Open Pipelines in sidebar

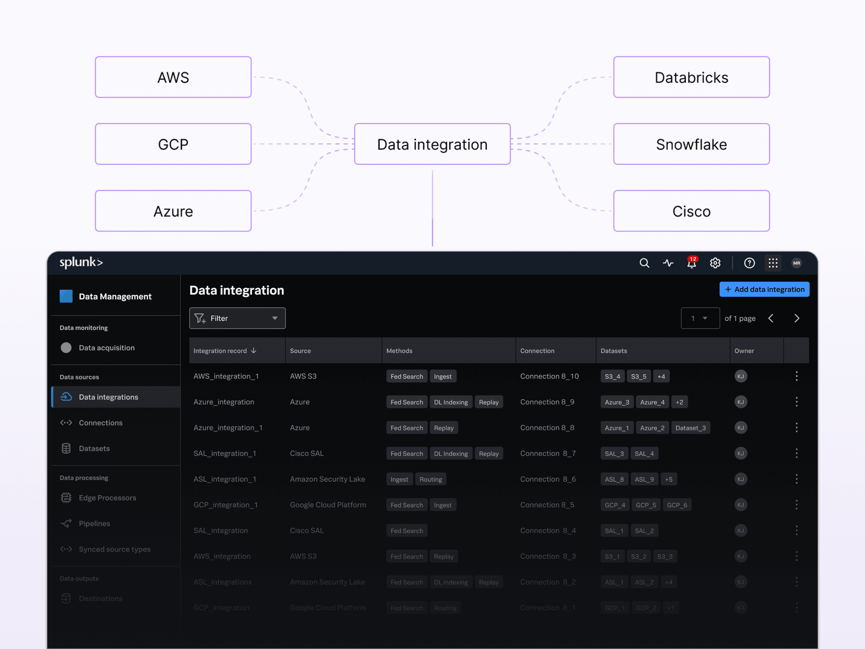[x=94, y=523]
